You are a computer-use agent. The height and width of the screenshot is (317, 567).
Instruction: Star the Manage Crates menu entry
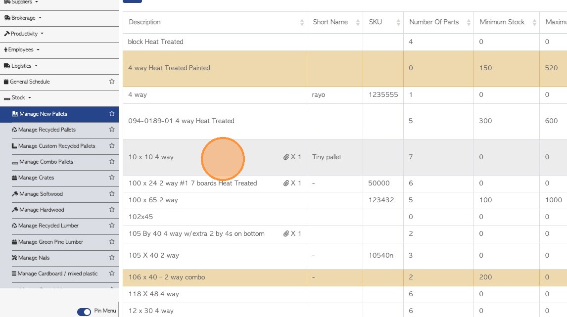[112, 178]
